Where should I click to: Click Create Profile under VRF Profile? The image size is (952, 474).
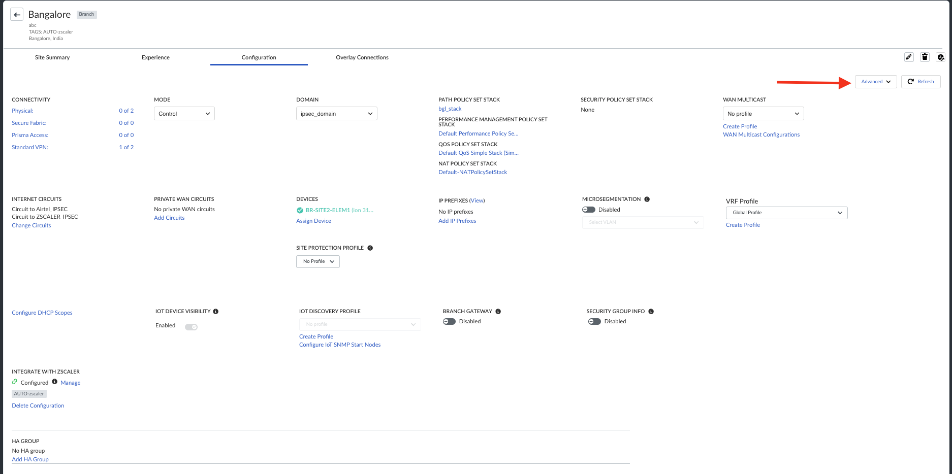[x=743, y=225]
